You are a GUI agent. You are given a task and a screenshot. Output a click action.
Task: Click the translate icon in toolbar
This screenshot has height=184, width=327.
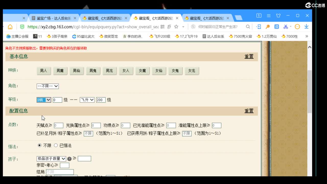277,27
